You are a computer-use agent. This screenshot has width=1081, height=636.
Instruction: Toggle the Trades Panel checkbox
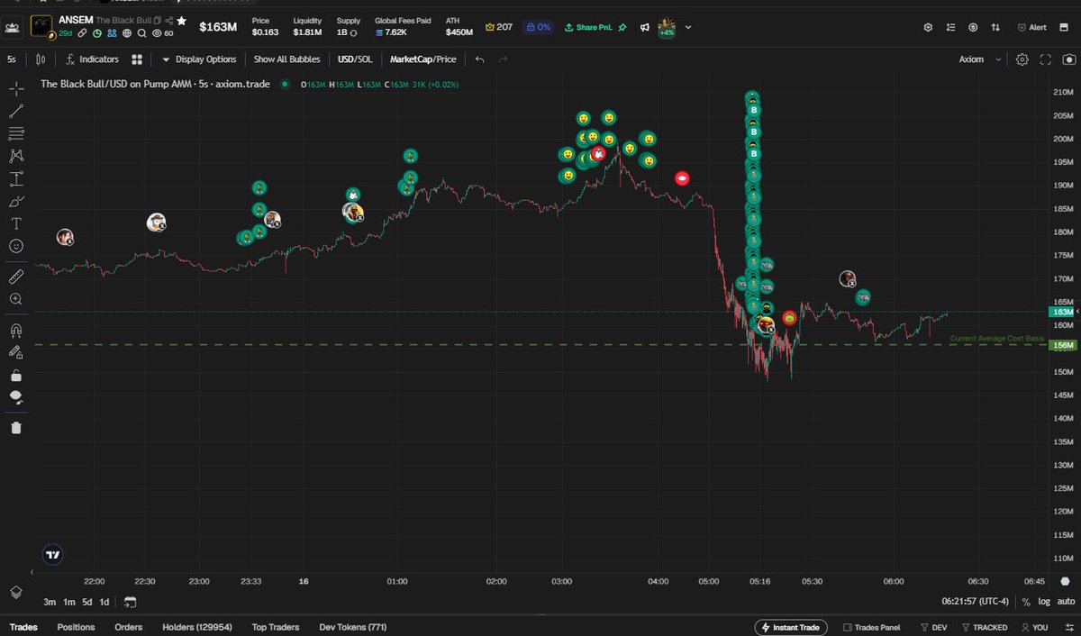pyautogui.click(x=871, y=627)
